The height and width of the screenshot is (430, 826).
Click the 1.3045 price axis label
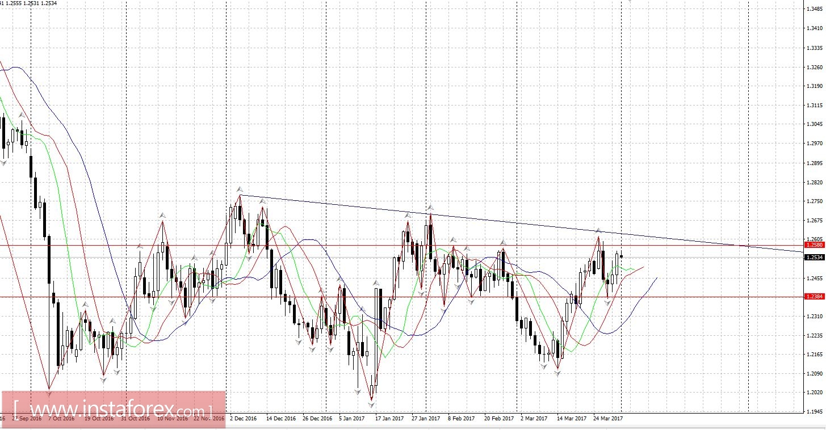click(x=815, y=124)
